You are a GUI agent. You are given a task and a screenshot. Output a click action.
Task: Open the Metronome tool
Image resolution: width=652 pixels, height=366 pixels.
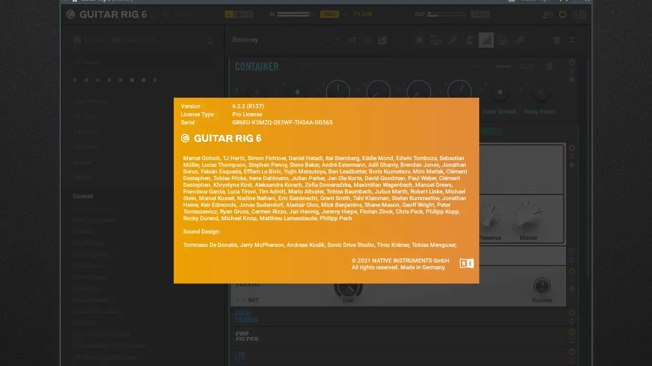470,40
